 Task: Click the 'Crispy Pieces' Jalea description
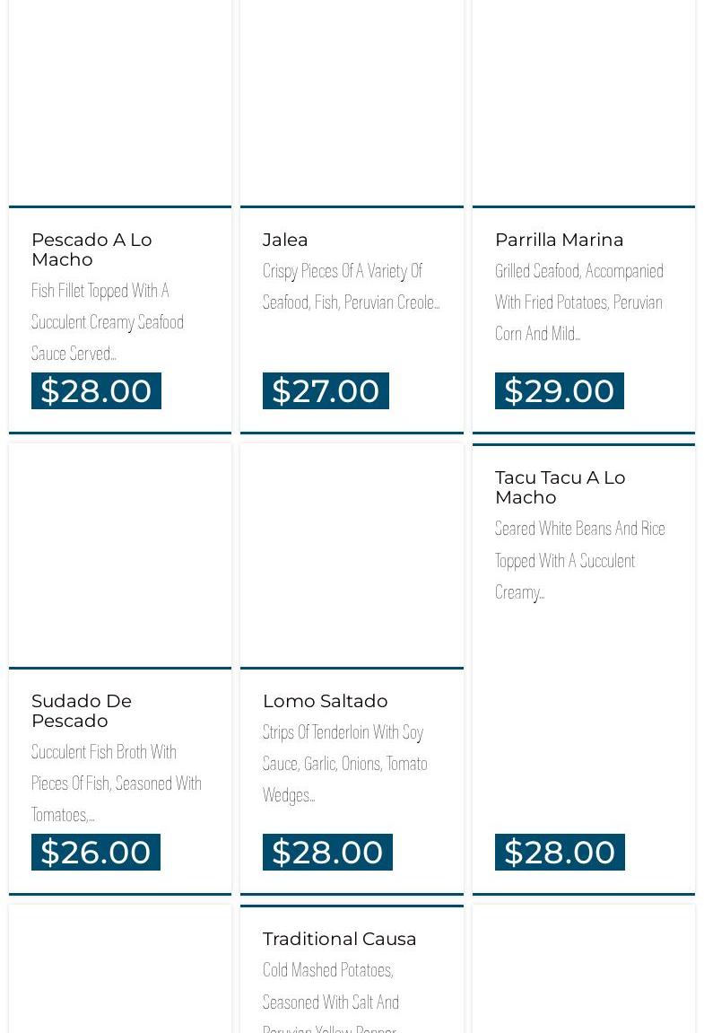coord(351,286)
